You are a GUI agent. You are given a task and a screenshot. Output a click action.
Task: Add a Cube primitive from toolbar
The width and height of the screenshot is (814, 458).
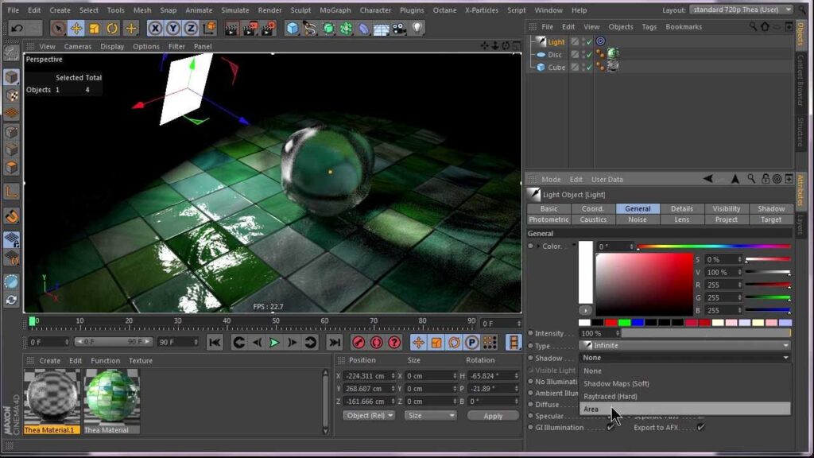(293, 29)
